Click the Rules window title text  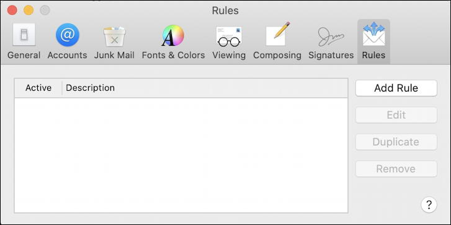225,11
